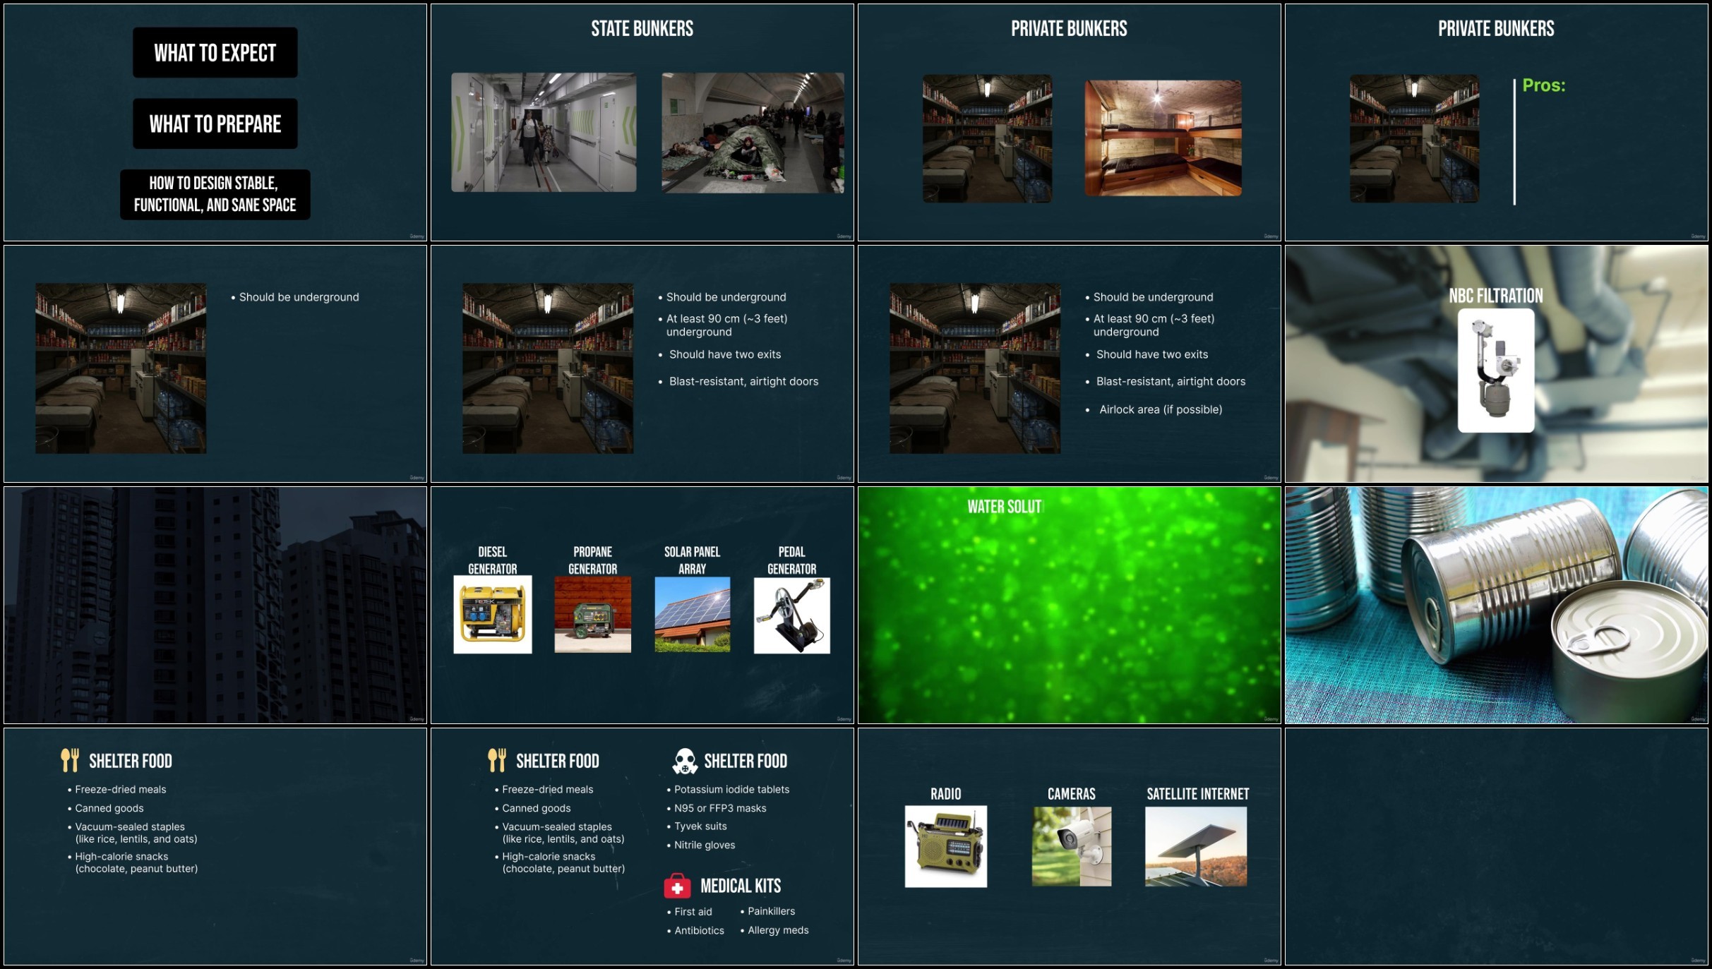Click "SHELTER FOOD" heading beside the gas mask icon
Image resolution: width=1712 pixels, height=969 pixels.
coord(746,761)
